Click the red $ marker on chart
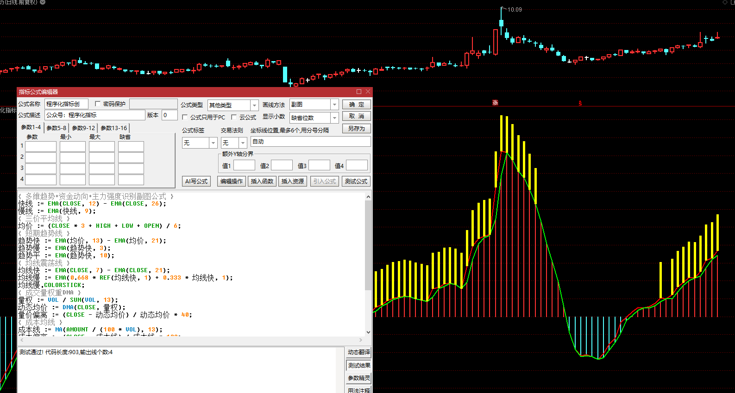 click(580, 103)
